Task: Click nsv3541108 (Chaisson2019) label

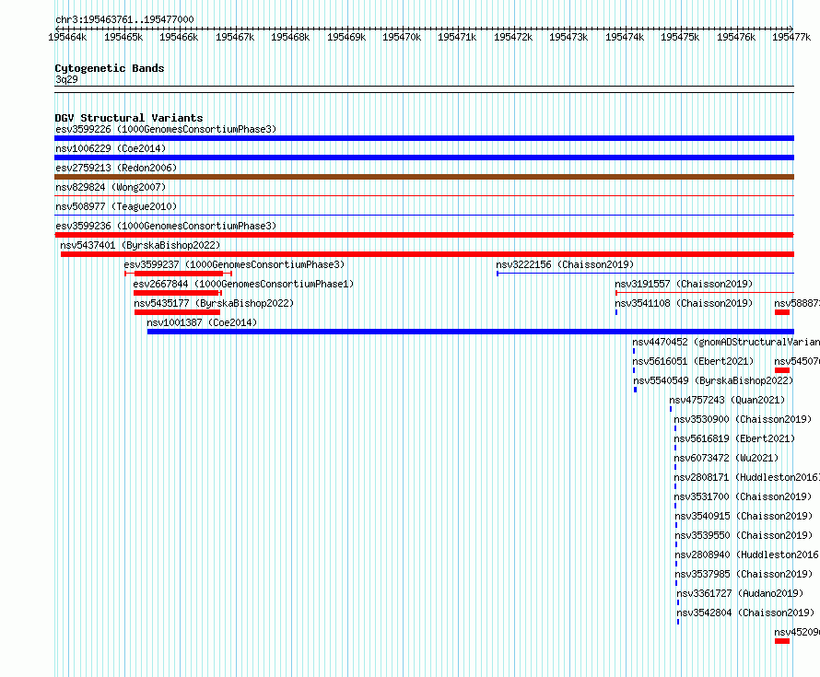Action: coord(684,303)
